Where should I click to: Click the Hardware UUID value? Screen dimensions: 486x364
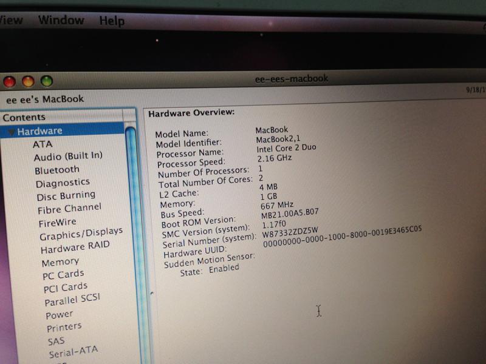343,237
